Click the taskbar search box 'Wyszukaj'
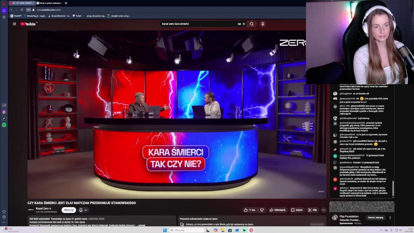The height and width of the screenshot is (233, 414). point(187,230)
